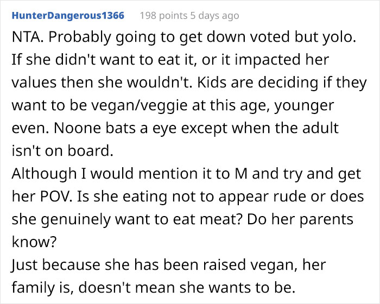Click the 'vegan/veggie' term in the comment
The height and width of the screenshot is (304, 380).
click(x=140, y=106)
